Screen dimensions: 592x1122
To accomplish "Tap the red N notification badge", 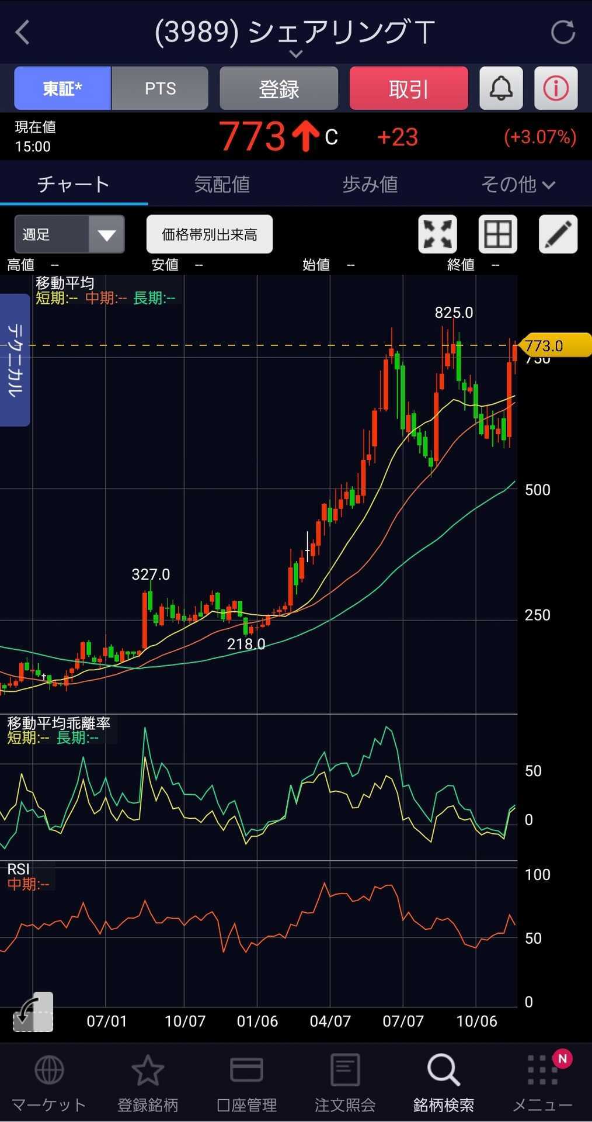I will [x=562, y=1058].
